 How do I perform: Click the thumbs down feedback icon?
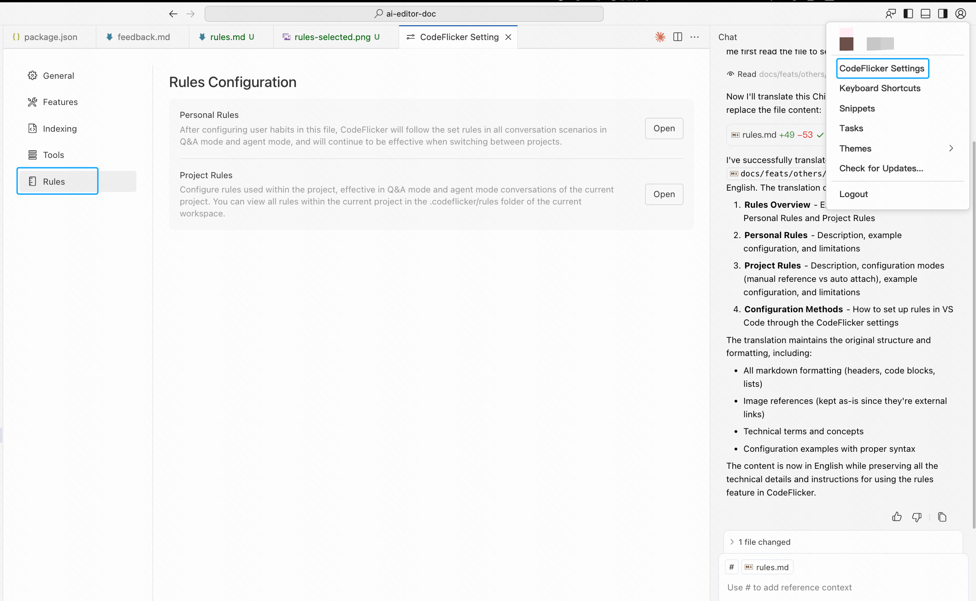tap(917, 517)
